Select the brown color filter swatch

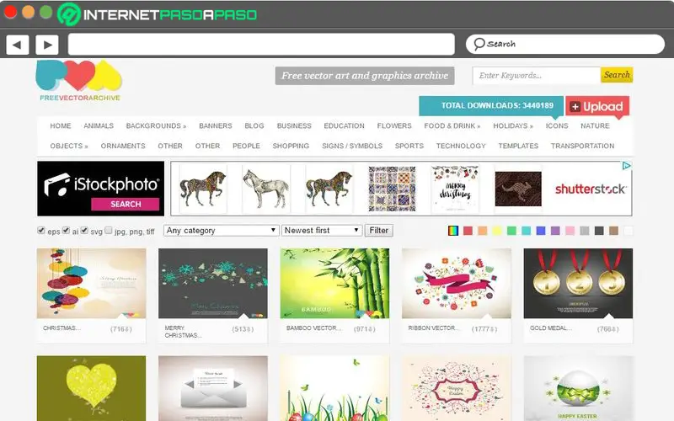coord(614,231)
